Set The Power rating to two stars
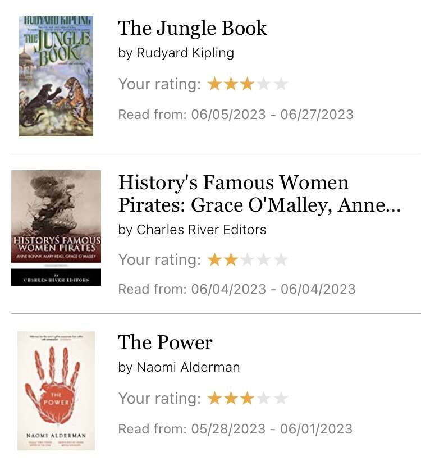The width and height of the screenshot is (421, 466). tap(231, 398)
